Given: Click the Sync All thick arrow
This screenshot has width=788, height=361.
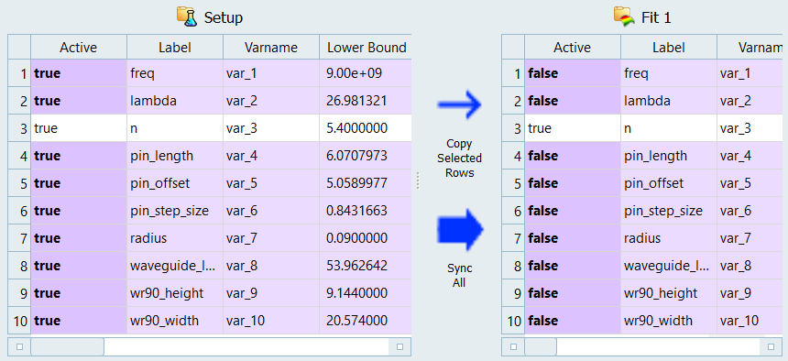Looking at the screenshot, I should click(x=460, y=230).
